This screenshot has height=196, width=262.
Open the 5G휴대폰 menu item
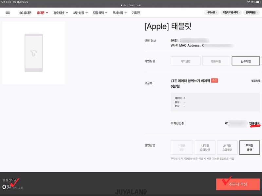click(26, 13)
